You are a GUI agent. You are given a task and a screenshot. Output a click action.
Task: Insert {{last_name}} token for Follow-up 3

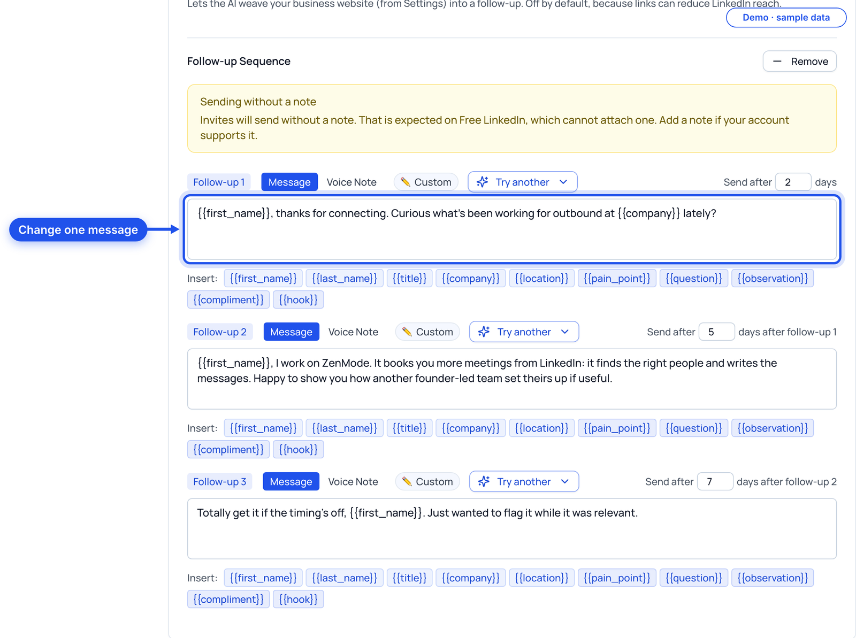coord(345,578)
